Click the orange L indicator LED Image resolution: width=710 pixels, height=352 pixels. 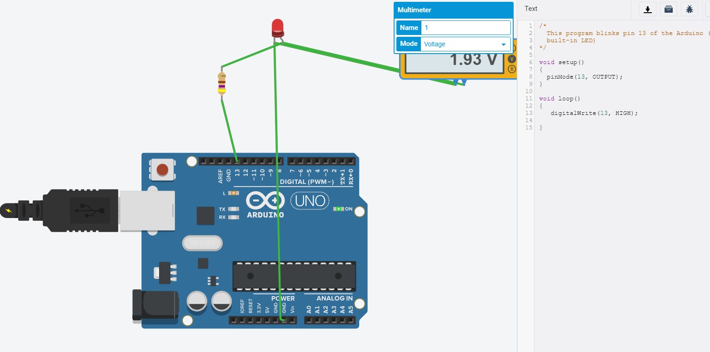click(234, 193)
